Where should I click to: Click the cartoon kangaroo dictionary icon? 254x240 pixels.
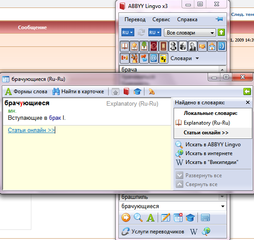pyautogui.click(x=134, y=58)
